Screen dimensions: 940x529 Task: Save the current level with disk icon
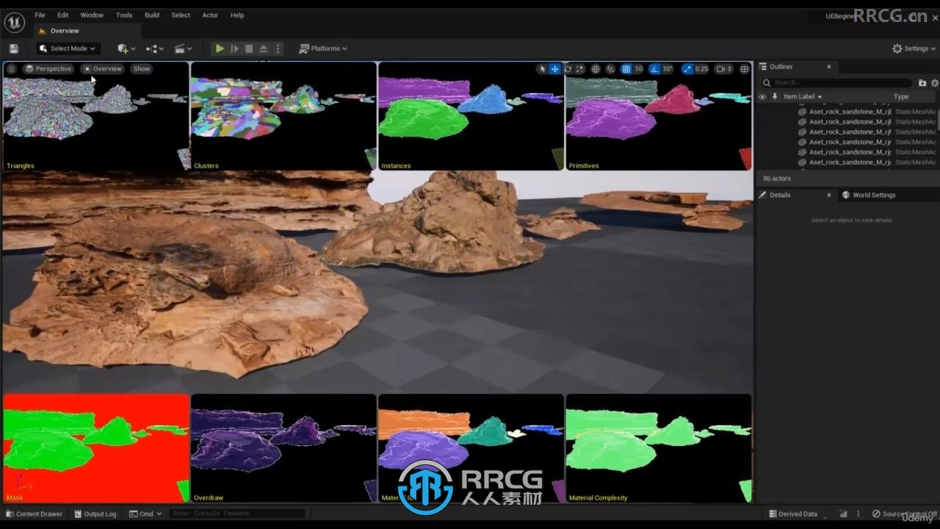[13, 48]
